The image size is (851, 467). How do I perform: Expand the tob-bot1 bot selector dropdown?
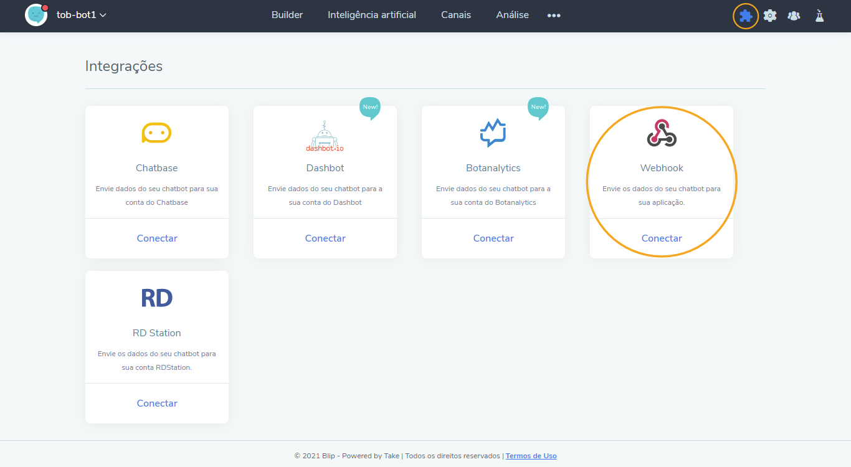pyautogui.click(x=82, y=15)
